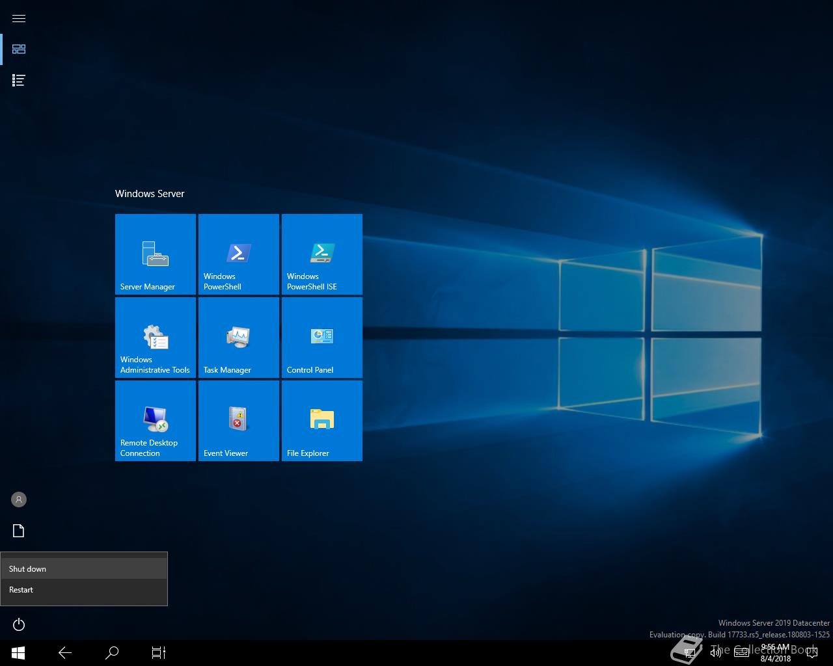Click the user account avatar icon
Image resolution: width=833 pixels, height=666 pixels.
point(19,499)
